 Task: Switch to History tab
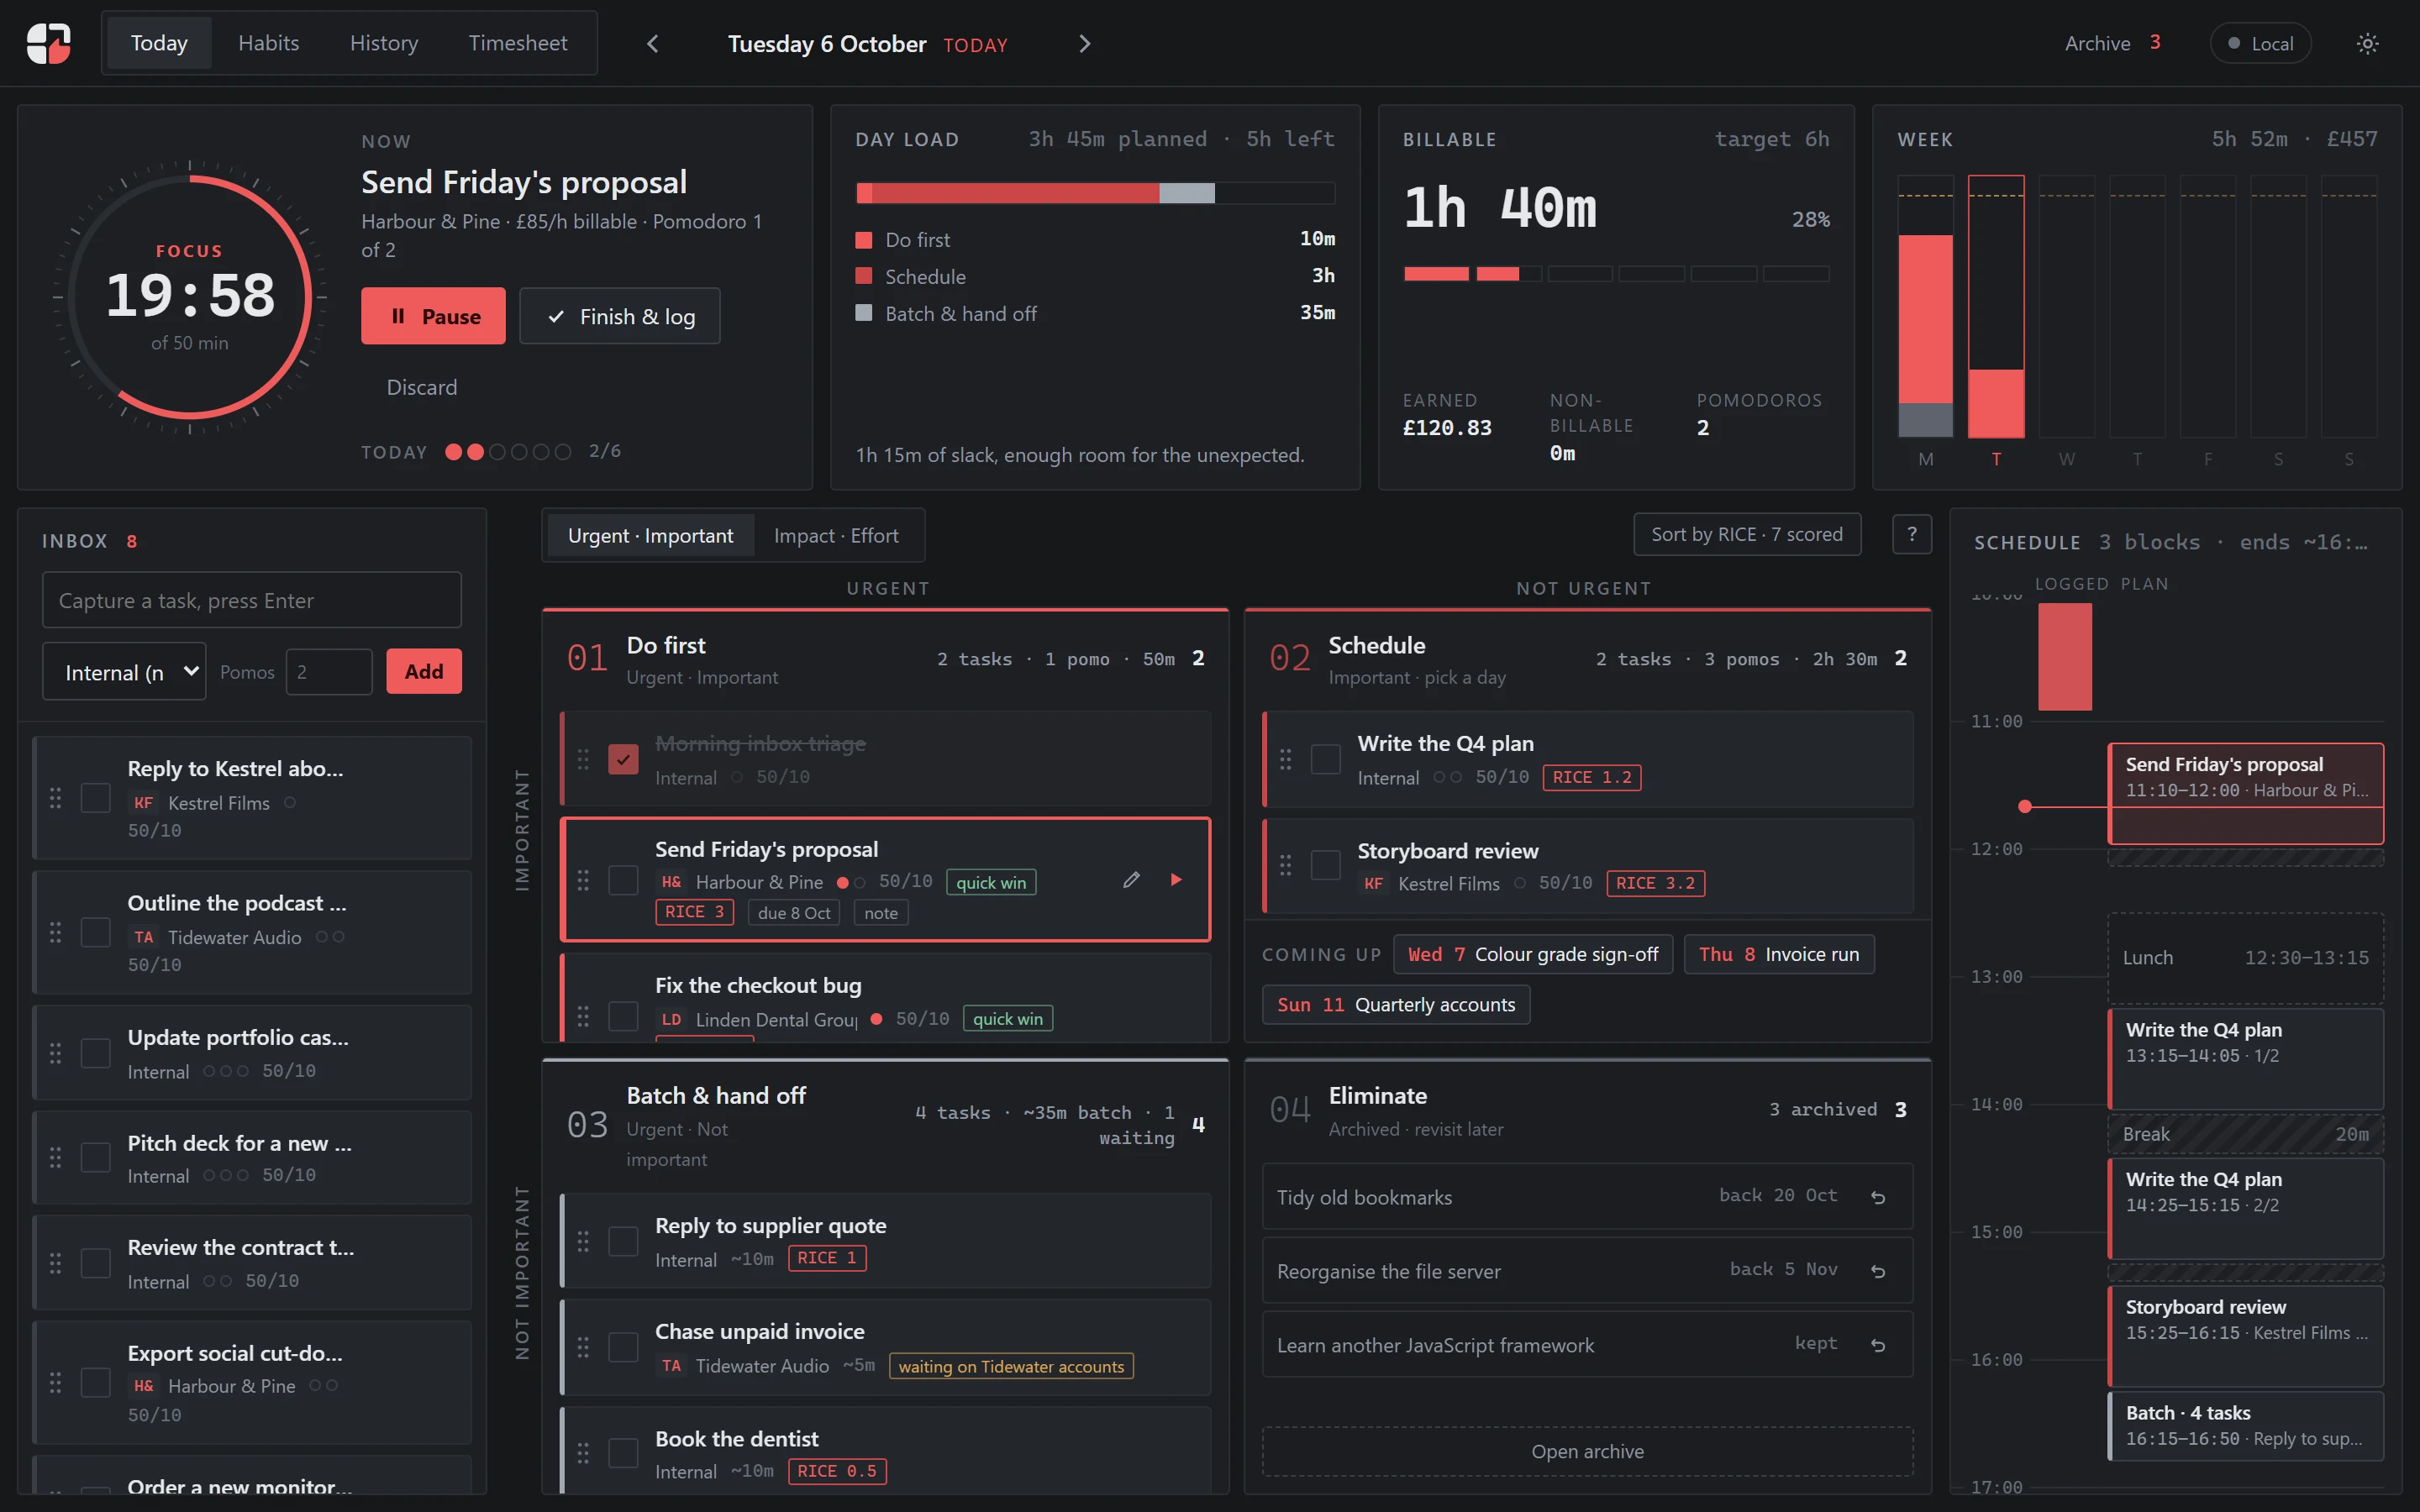[384, 43]
